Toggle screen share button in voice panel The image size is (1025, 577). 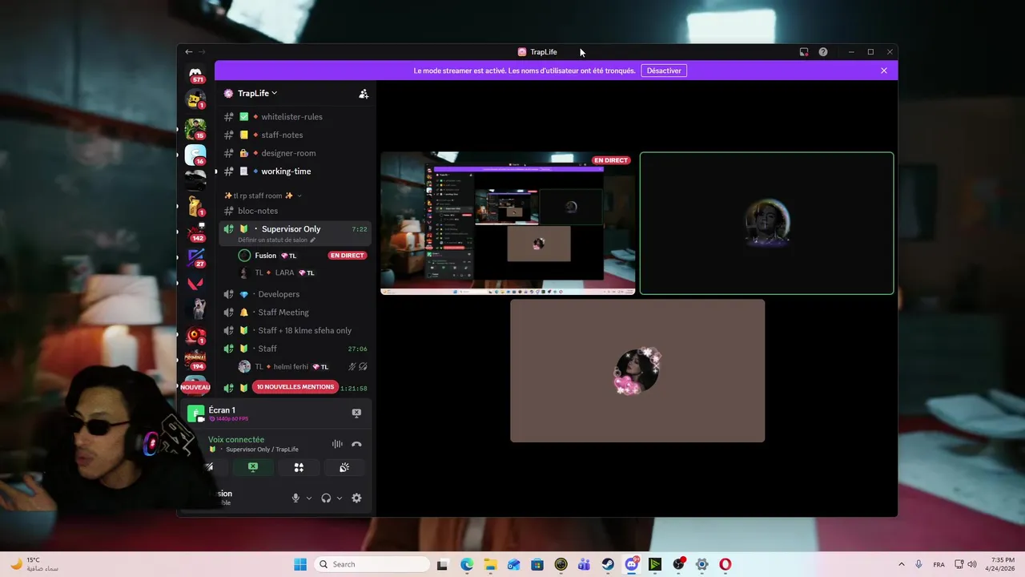253,467
